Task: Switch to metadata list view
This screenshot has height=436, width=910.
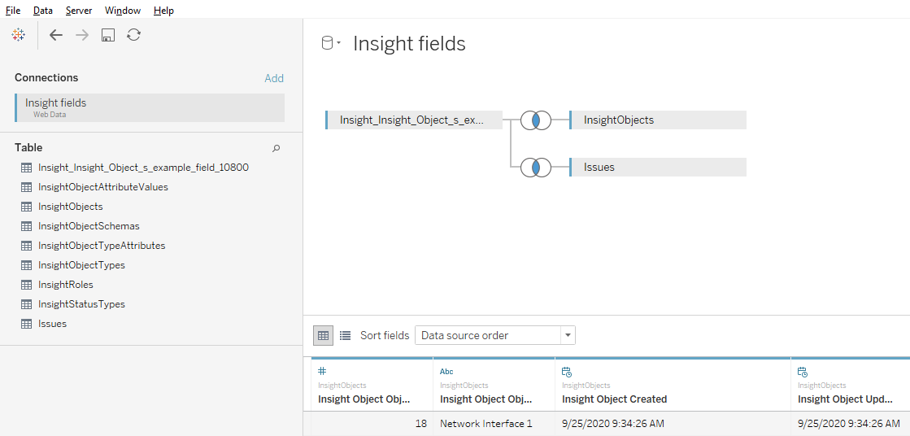Action: (345, 335)
